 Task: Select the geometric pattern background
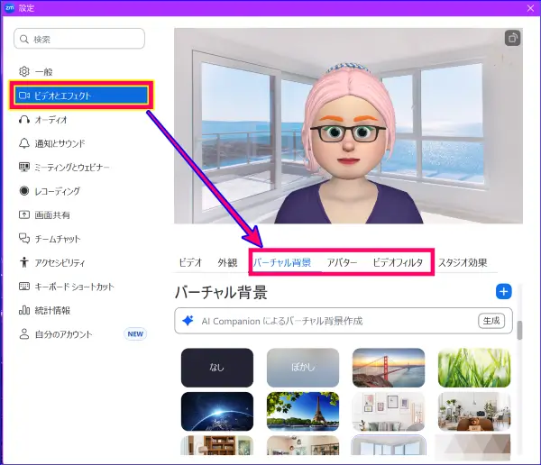472,447
